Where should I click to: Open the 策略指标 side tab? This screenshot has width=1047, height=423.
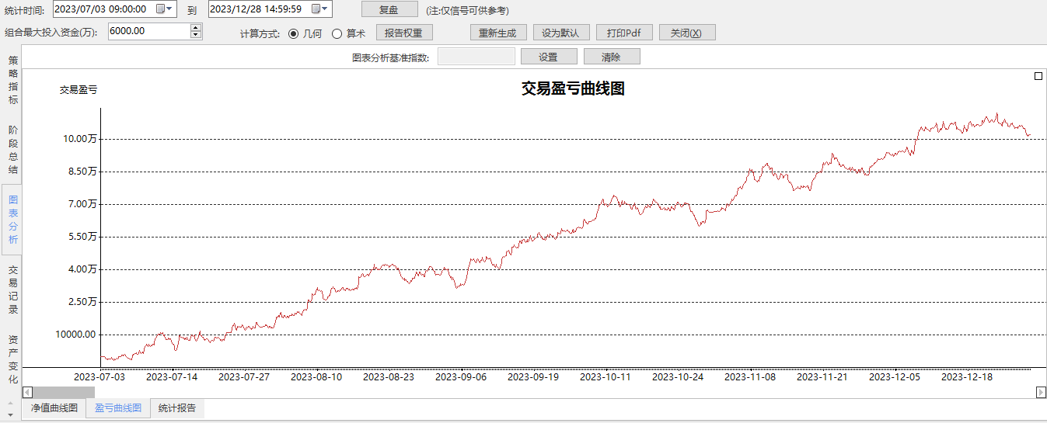[12, 80]
